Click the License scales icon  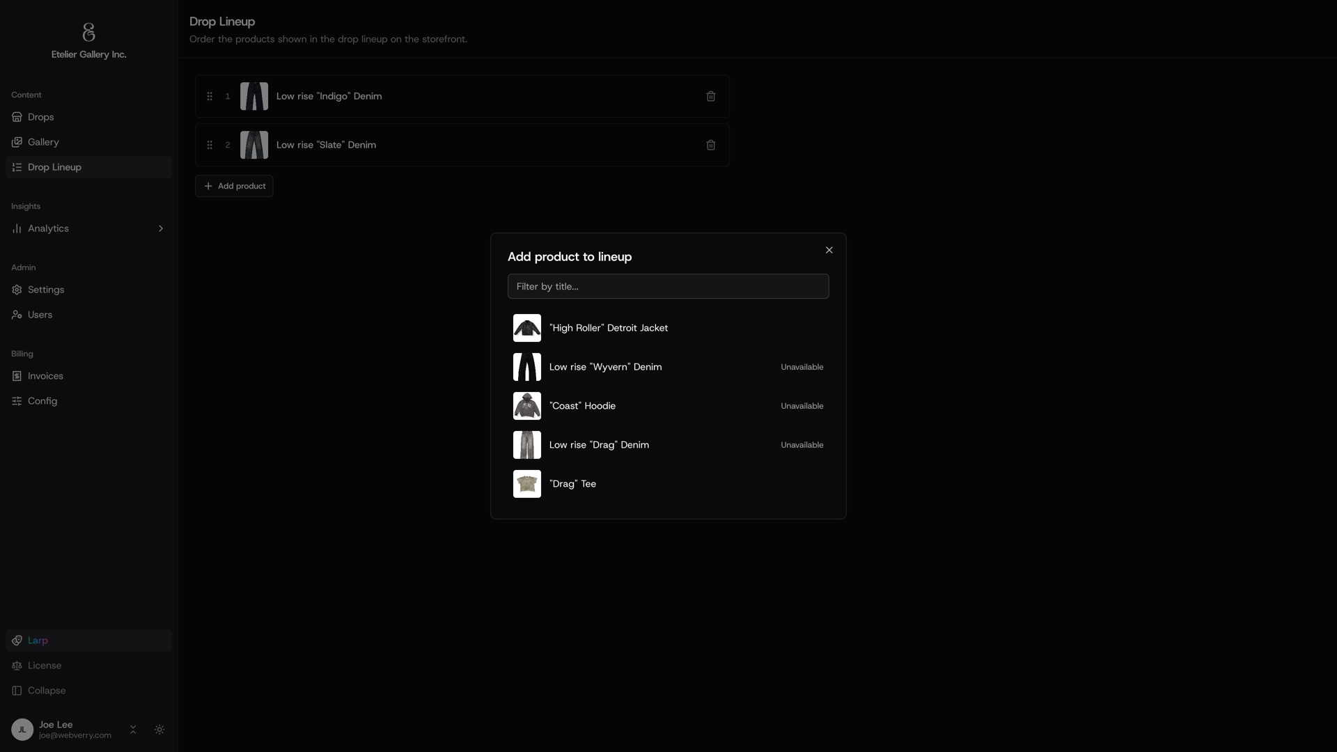pos(17,666)
